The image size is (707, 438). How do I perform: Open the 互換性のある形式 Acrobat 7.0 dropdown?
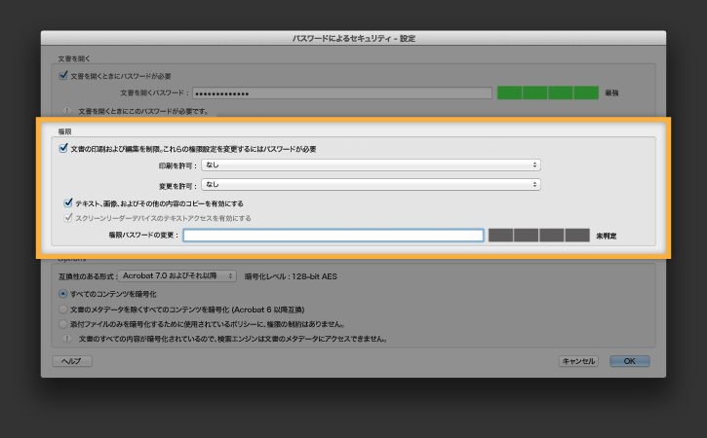tap(177, 275)
